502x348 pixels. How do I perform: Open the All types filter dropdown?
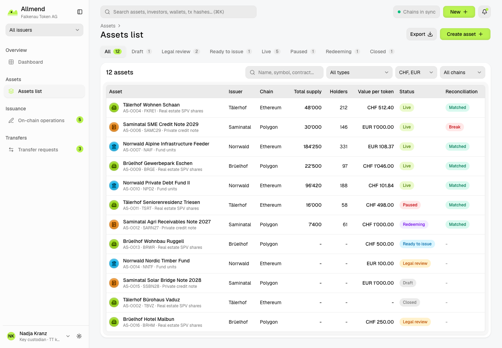[x=359, y=72]
